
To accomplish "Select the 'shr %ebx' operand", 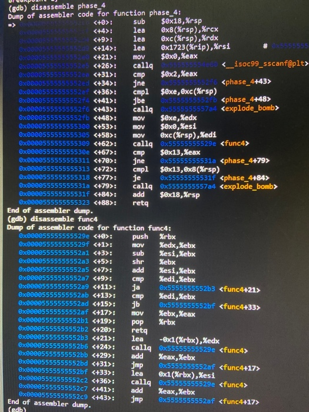I will pyautogui.click(x=167, y=263).
